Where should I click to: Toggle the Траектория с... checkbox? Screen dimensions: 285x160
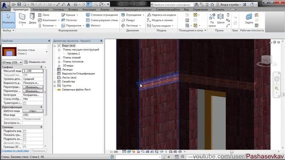pos(25,103)
